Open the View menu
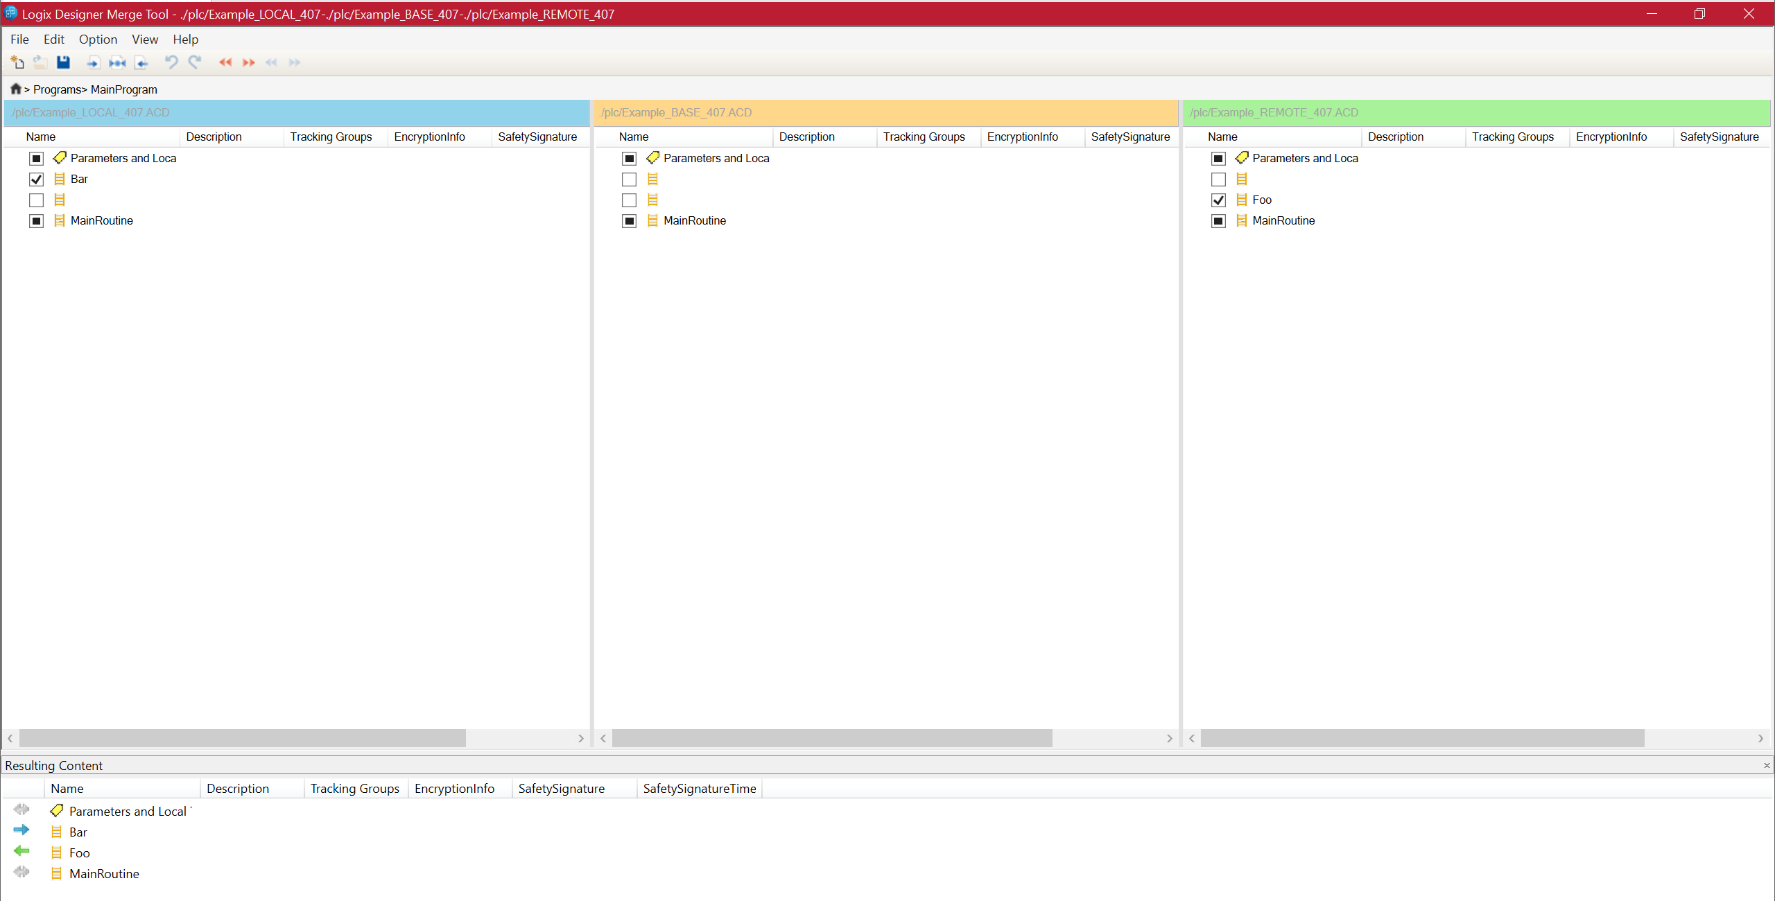The image size is (1775, 901). 145,40
